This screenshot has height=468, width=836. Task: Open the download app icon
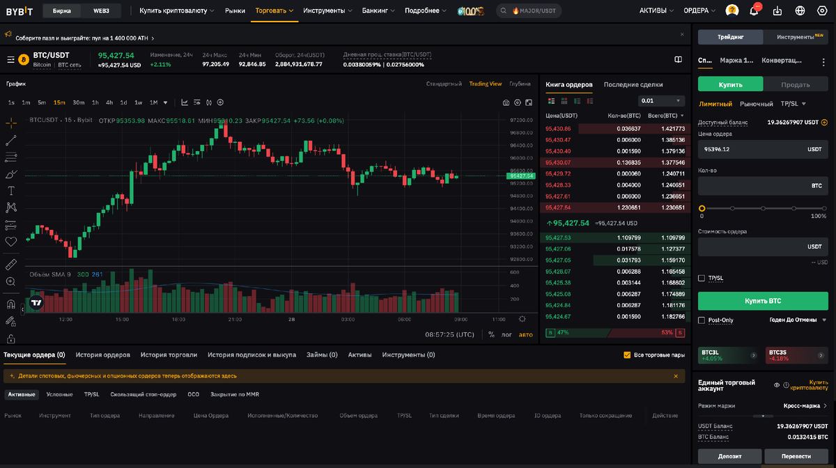[x=777, y=10]
